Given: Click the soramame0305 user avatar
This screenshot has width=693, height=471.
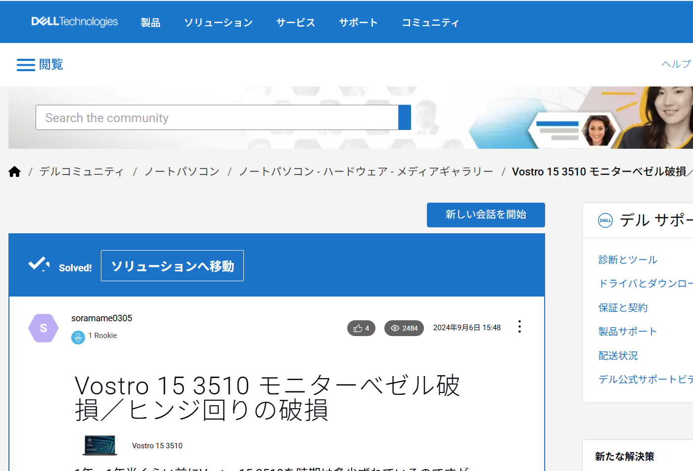Looking at the screenshot, I should point(44,328).
